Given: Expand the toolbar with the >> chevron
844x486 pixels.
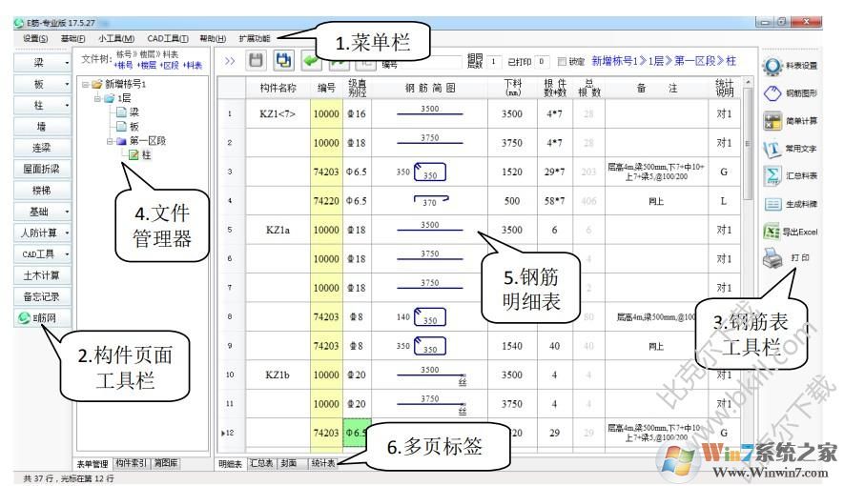Looking at the screenshot, I should pos(230,61).
